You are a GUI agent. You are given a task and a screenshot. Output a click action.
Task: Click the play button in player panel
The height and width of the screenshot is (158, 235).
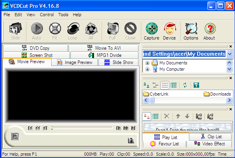tap(15, 136)
